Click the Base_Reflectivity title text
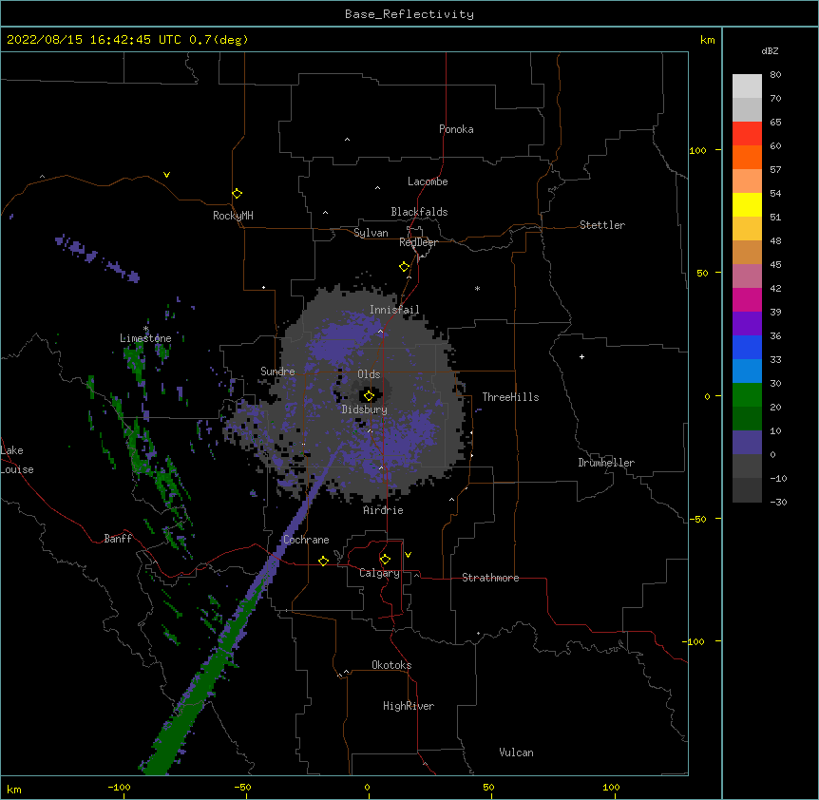The height and width of the screenshot is (800, 819). pyautogui.click(x=409, y=14)
